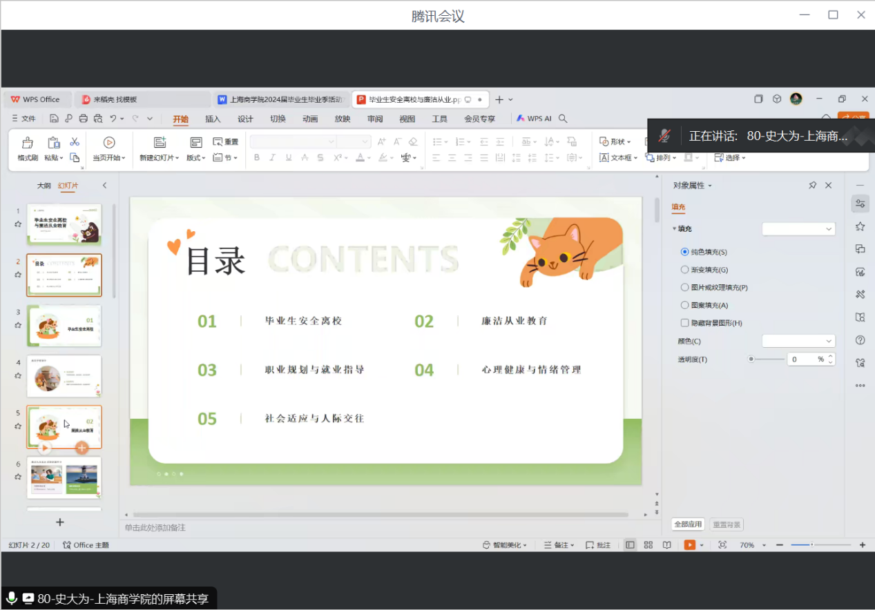Click the New Slide (新建幻灯片) icon

(160, 143)
